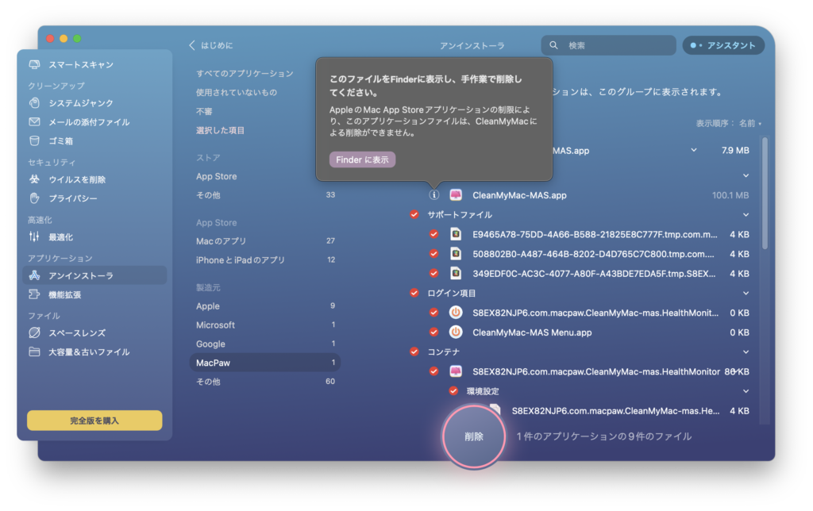Click the magnifier icon in search field

point(553,45)
